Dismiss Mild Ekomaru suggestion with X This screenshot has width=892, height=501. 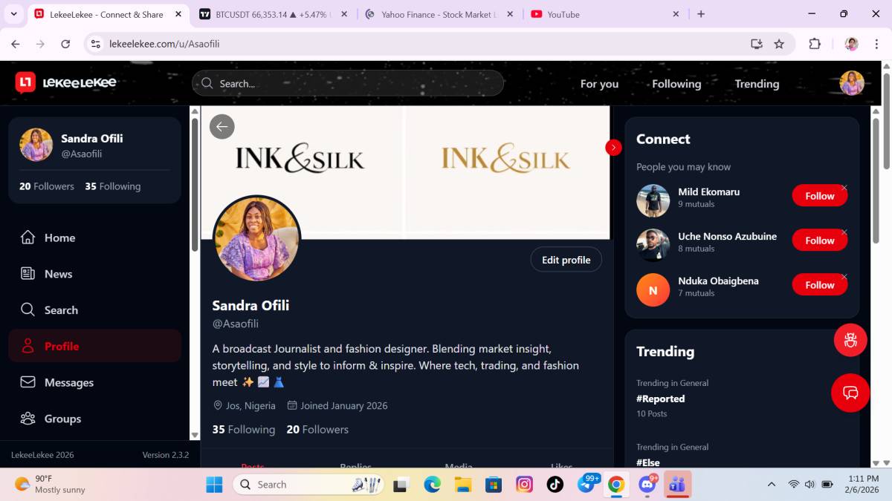click(844, 188)
